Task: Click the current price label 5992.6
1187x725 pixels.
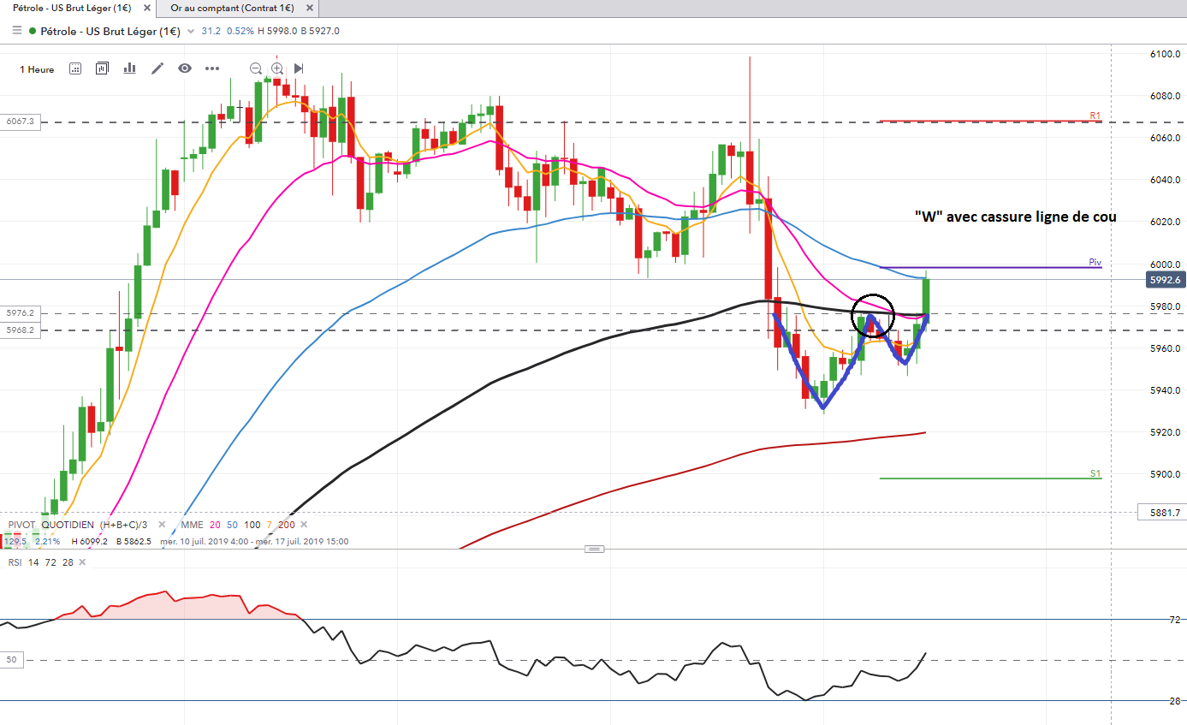Action: tap(1166, 280)
